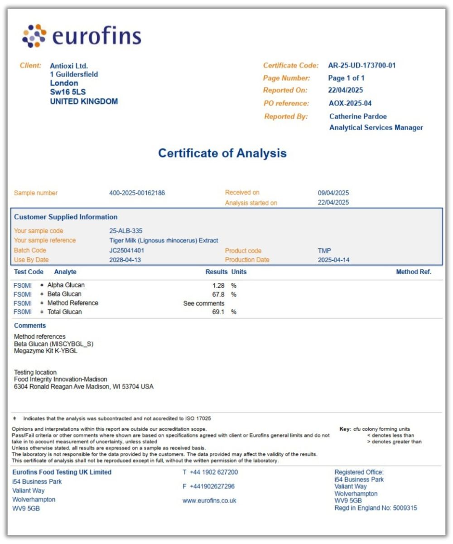Click the Use By Date 2028-04-13
The image size is (453, 544).
(x=125, y=260)
